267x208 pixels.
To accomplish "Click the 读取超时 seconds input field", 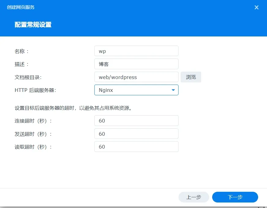I will point(136,147).
